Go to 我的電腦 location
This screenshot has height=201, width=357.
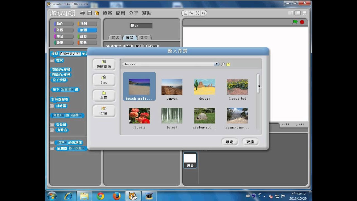(x=104, y=64)
